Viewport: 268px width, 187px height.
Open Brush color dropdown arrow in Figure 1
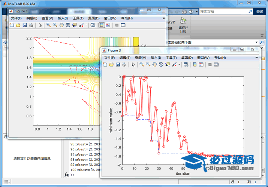[x=86, y=25]
